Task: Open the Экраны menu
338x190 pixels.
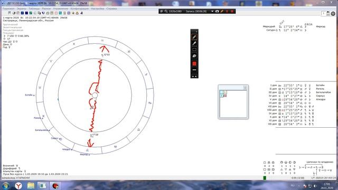Action: [x=22, y=8]
